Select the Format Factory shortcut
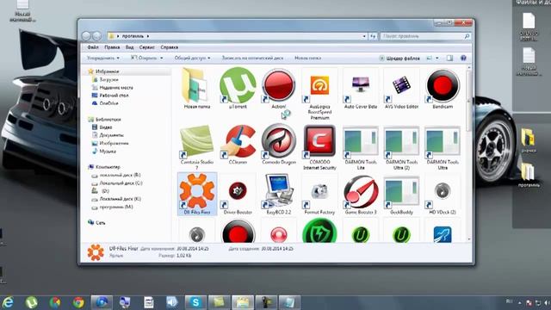Viewport: 551px width, 310px height. [319, 194]
